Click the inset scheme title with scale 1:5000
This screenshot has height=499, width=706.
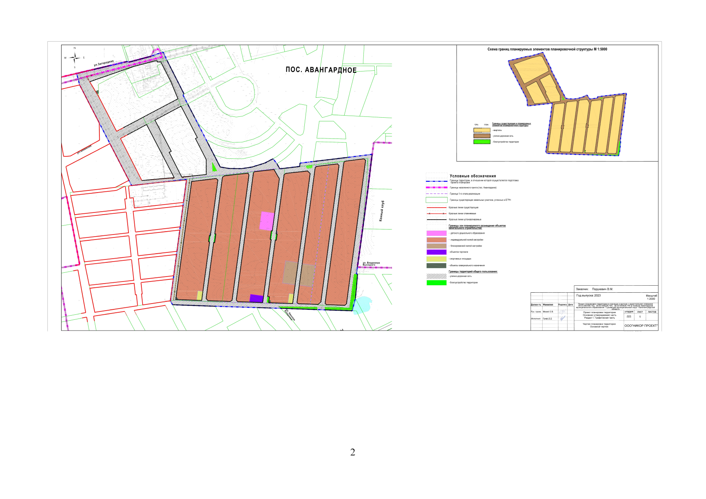[x=547, y=49]
